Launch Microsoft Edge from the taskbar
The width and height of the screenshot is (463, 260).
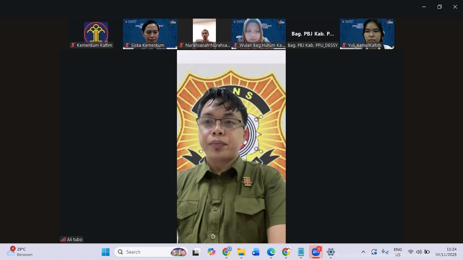click(x=271, y=252)
